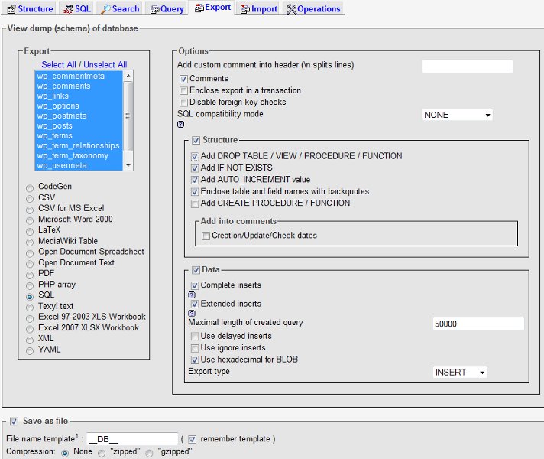Switch to the SQL tab
The height and width of the screenshot is (459, 544).
[77, 9]
